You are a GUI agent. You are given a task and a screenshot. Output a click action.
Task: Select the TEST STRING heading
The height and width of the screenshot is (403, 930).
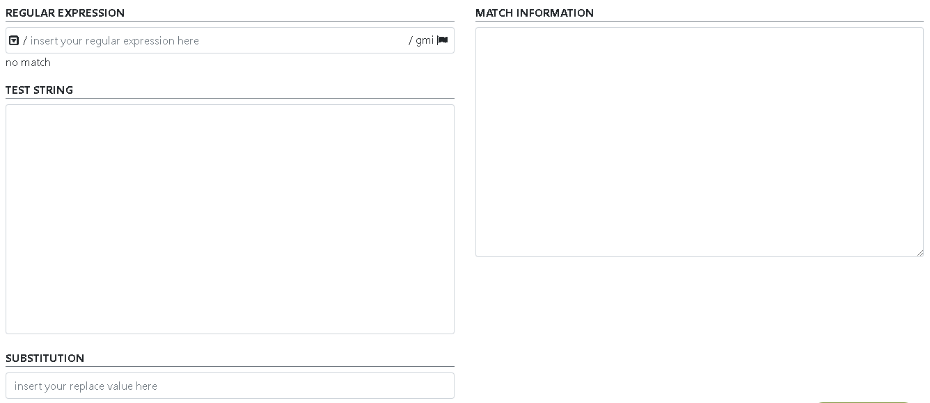[x=39, y=90]
